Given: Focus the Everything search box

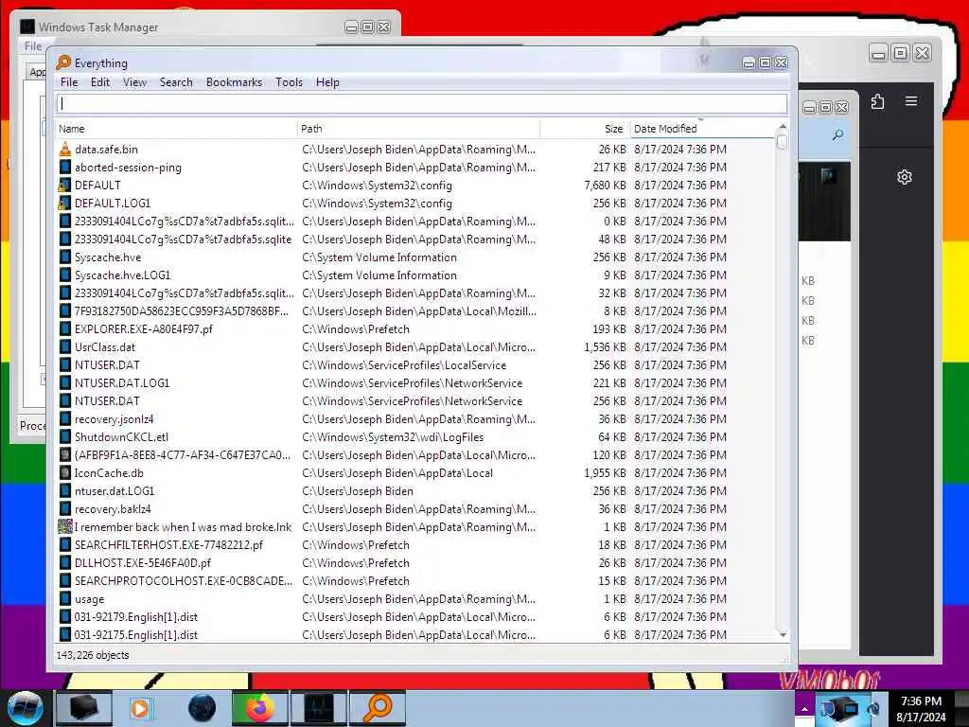Looking at the screenshot, I should (422, 104).
